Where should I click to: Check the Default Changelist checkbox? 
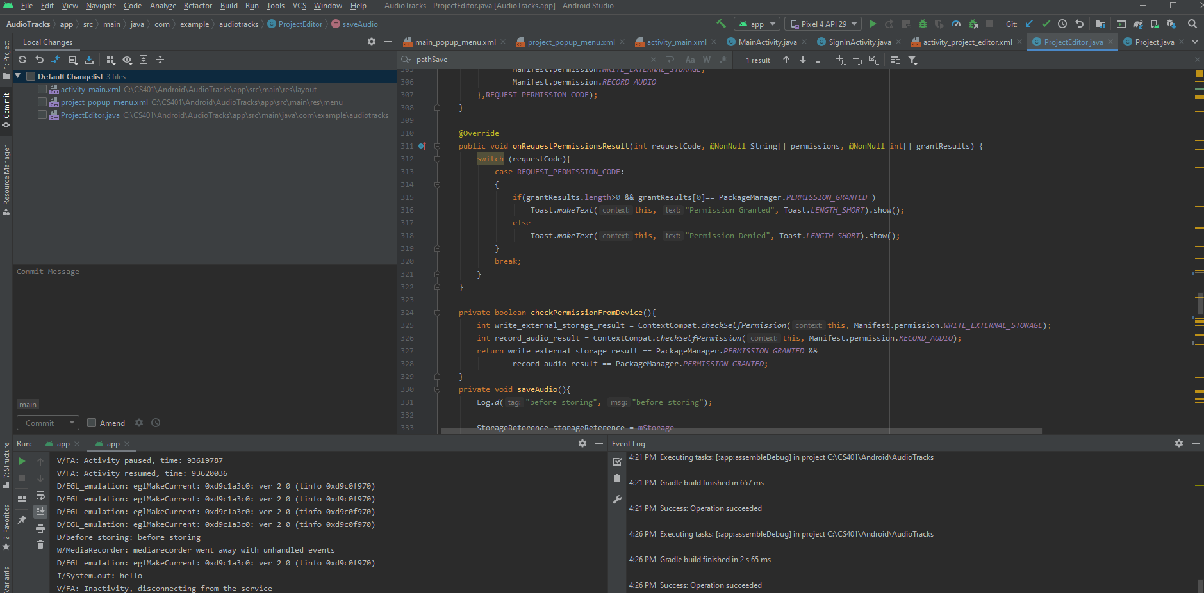coord(30,76)
